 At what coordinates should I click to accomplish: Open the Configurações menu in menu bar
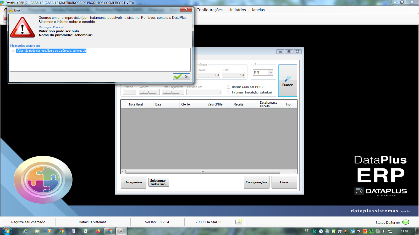(210, 10)
